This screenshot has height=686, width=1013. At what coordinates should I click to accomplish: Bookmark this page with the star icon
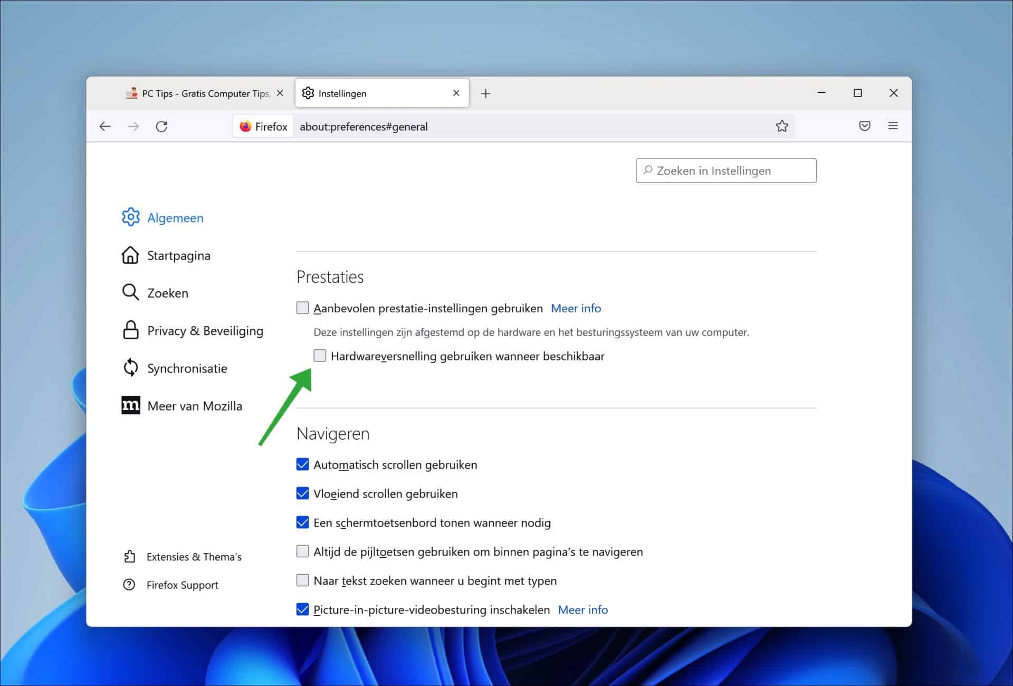(x=782, y=126)
